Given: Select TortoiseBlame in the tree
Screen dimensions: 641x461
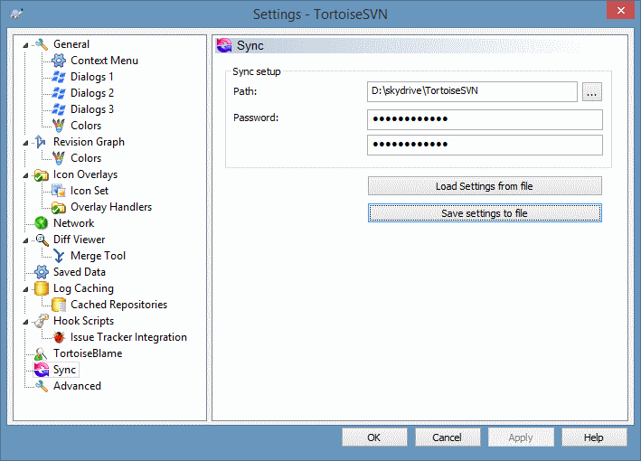Looking at the screenshot, I should point(88,353).
